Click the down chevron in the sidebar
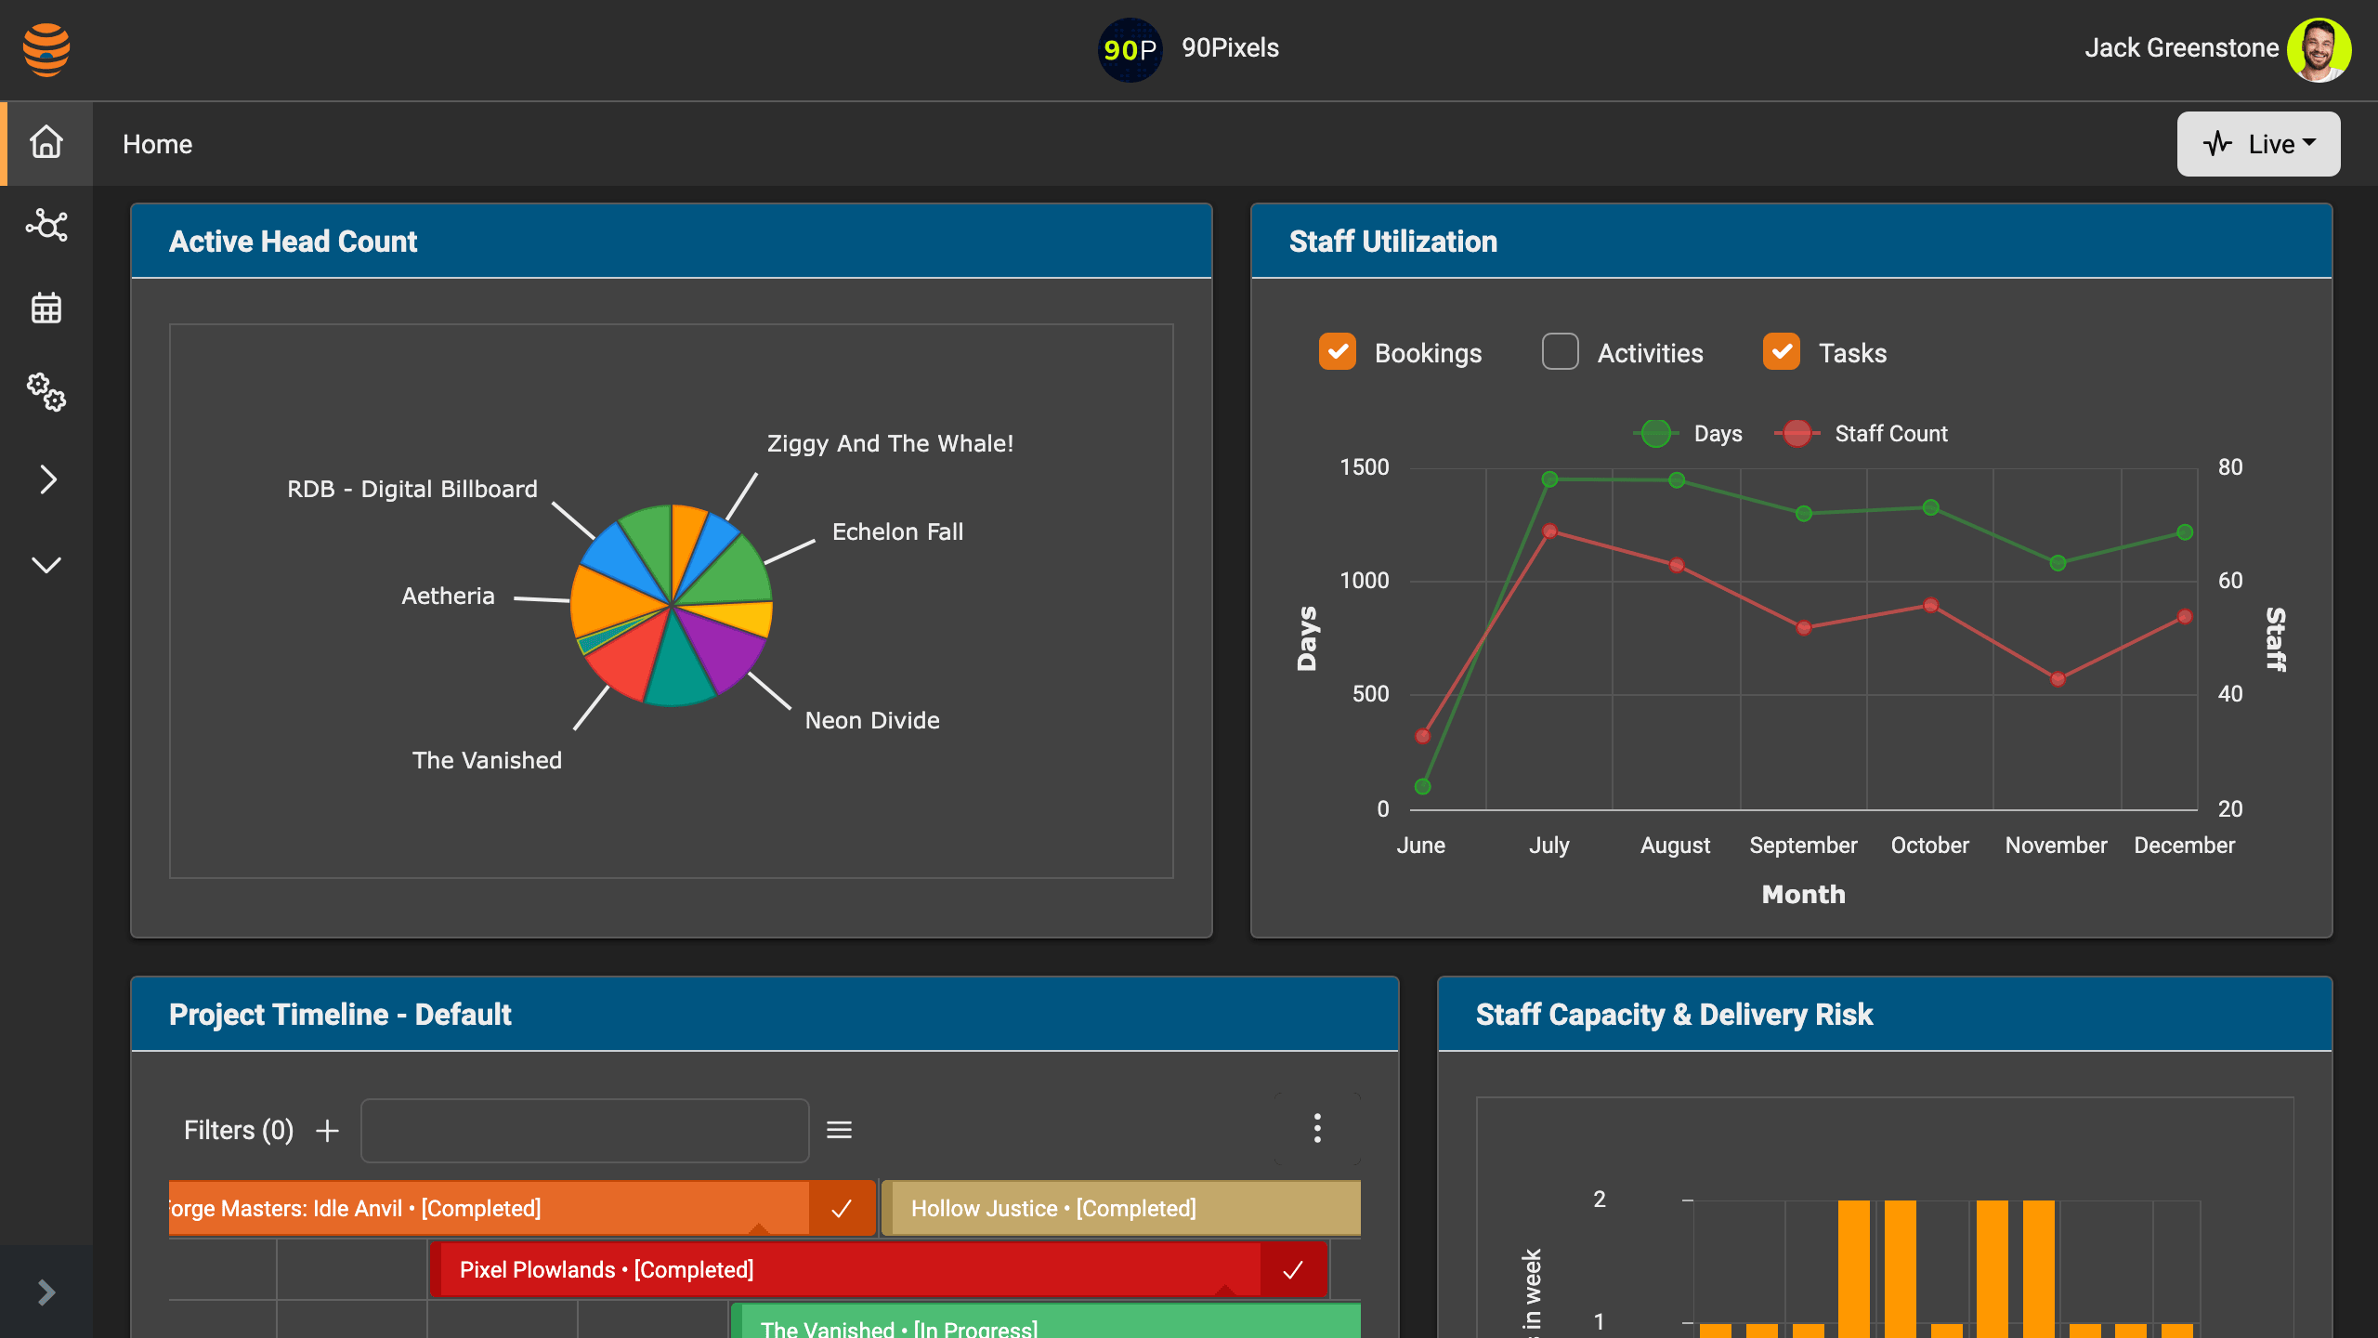Viewport: 2378px width, 1338px height. click(46, 565)
